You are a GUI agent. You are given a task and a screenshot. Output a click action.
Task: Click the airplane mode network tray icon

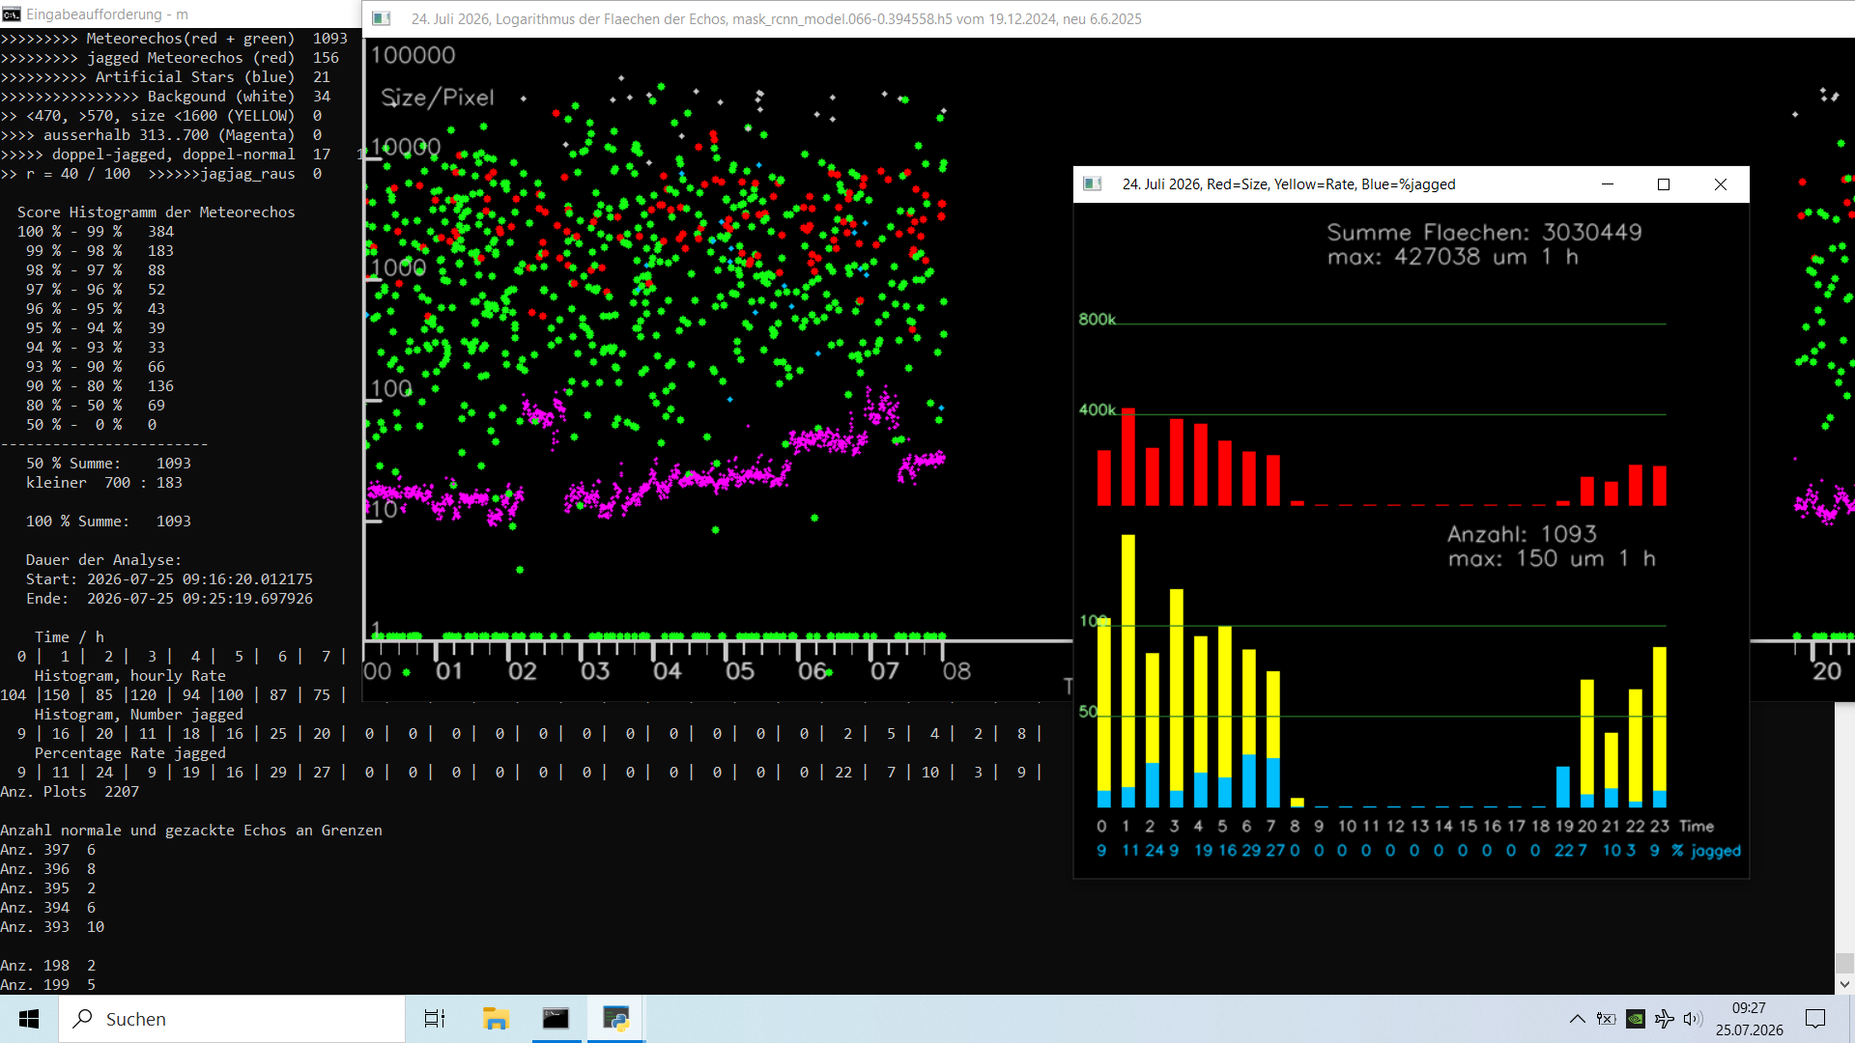pos(1664,1019)
